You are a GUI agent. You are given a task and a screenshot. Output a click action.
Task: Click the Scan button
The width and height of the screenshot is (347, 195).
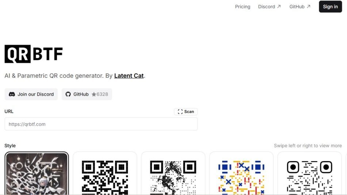(186, 112)
